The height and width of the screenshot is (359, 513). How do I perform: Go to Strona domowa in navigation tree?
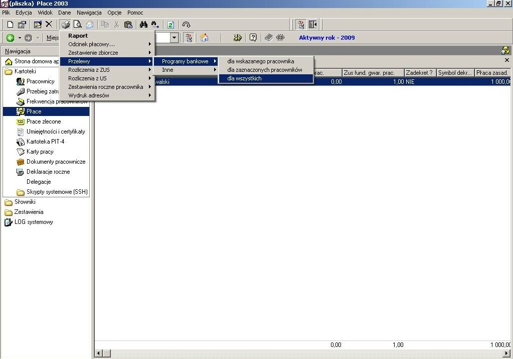point(32,61)
